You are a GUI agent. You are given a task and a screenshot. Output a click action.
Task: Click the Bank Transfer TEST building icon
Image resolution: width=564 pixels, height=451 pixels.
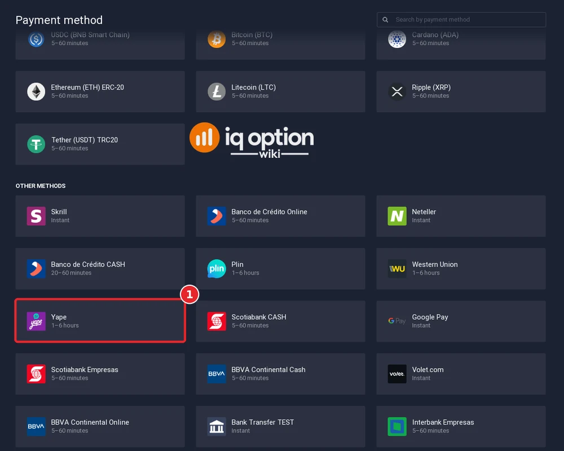pyautogui.click(x=217, y=427)
